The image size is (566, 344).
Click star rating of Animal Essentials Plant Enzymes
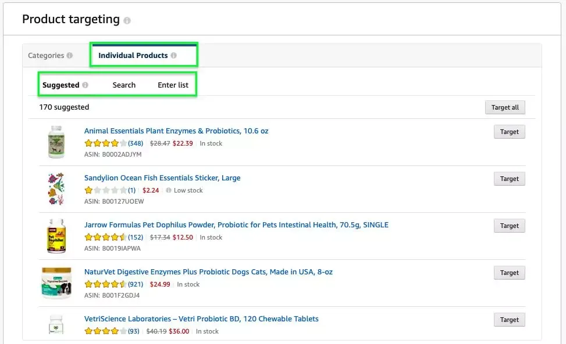(x=105, y=143)
